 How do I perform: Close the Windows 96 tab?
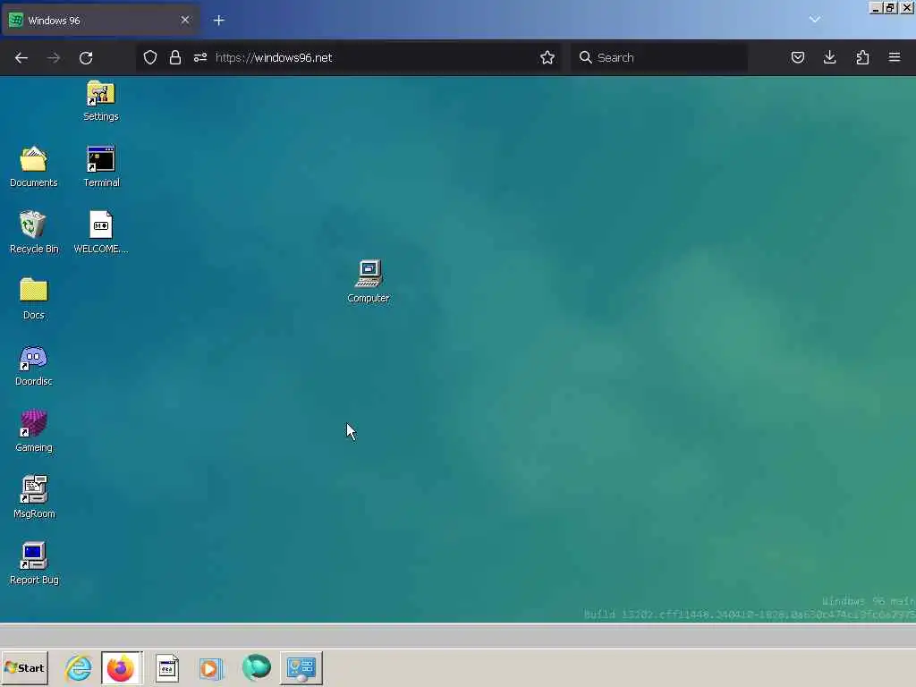[x=185, y=20]
